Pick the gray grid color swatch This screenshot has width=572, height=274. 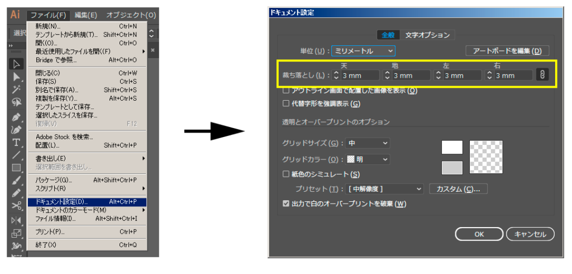(x=452, y=167)
